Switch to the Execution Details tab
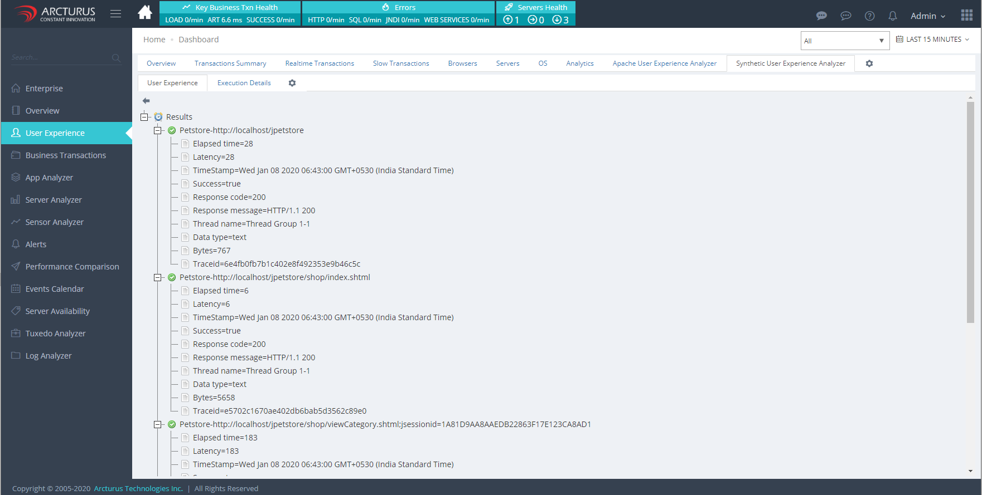Image resolution: width=982 pixels, height=495 pixels. 244,83
